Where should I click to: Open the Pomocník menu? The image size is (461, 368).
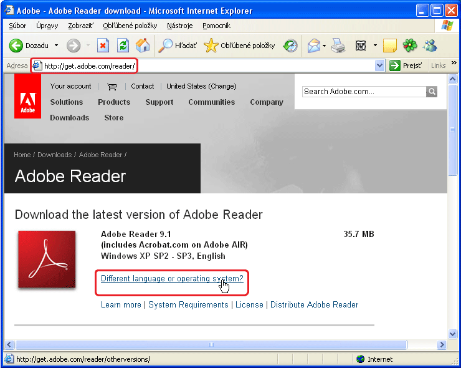(216, 26)
